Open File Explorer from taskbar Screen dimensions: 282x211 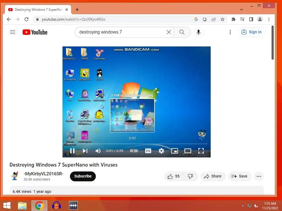point(22,206)
